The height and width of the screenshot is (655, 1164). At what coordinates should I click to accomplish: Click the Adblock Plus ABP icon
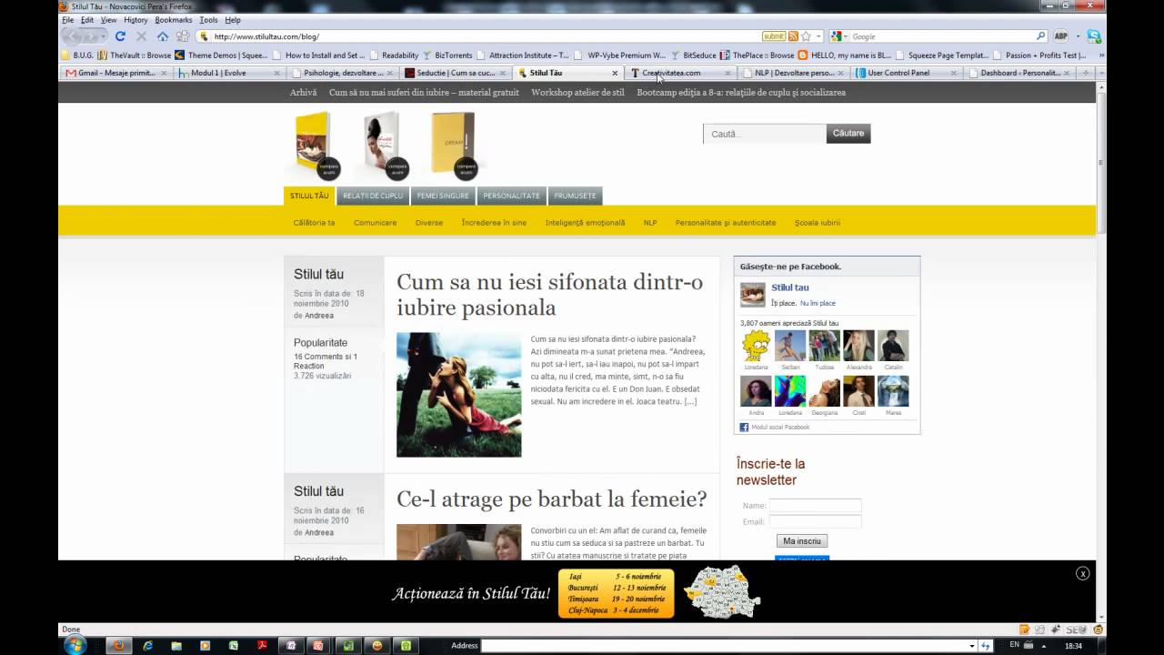click(1060, 36)
